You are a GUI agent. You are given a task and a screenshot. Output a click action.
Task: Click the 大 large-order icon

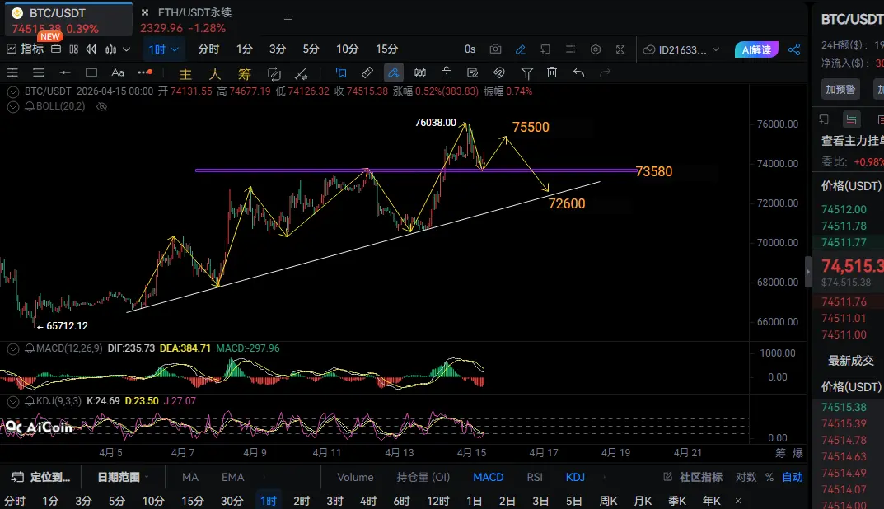(215, 73)
